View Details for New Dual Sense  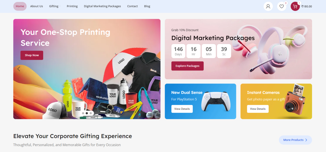tap(182, 109)
